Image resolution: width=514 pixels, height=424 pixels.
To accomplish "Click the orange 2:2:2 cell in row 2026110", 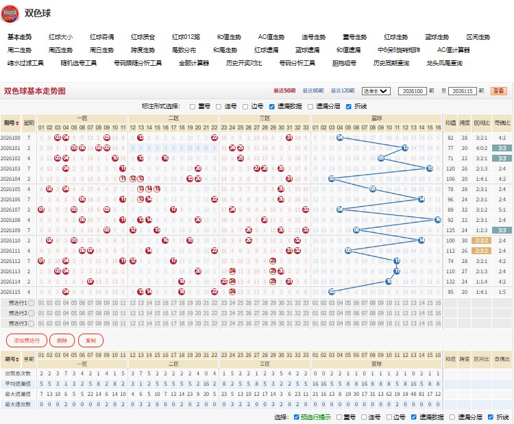I will (x=481, y=240).
